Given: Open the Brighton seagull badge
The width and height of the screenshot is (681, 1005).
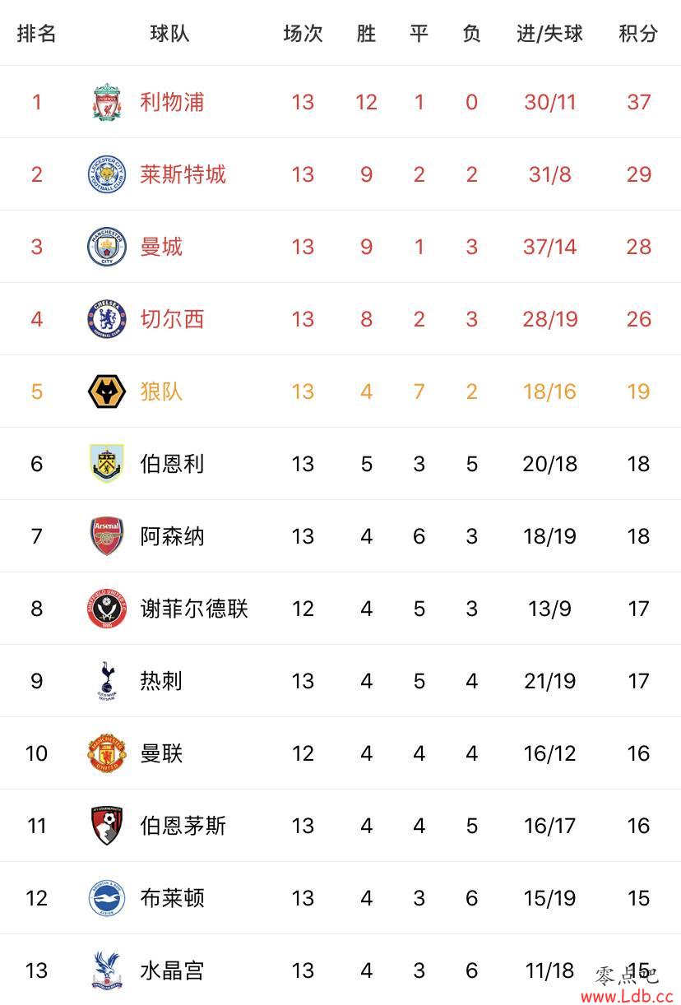Looking at the screenshot, I should click(x=107, y=898).
